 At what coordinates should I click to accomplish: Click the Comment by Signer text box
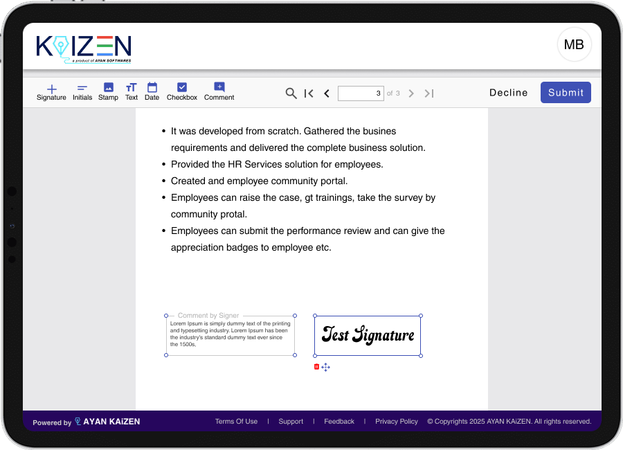(x=231, y=336)
